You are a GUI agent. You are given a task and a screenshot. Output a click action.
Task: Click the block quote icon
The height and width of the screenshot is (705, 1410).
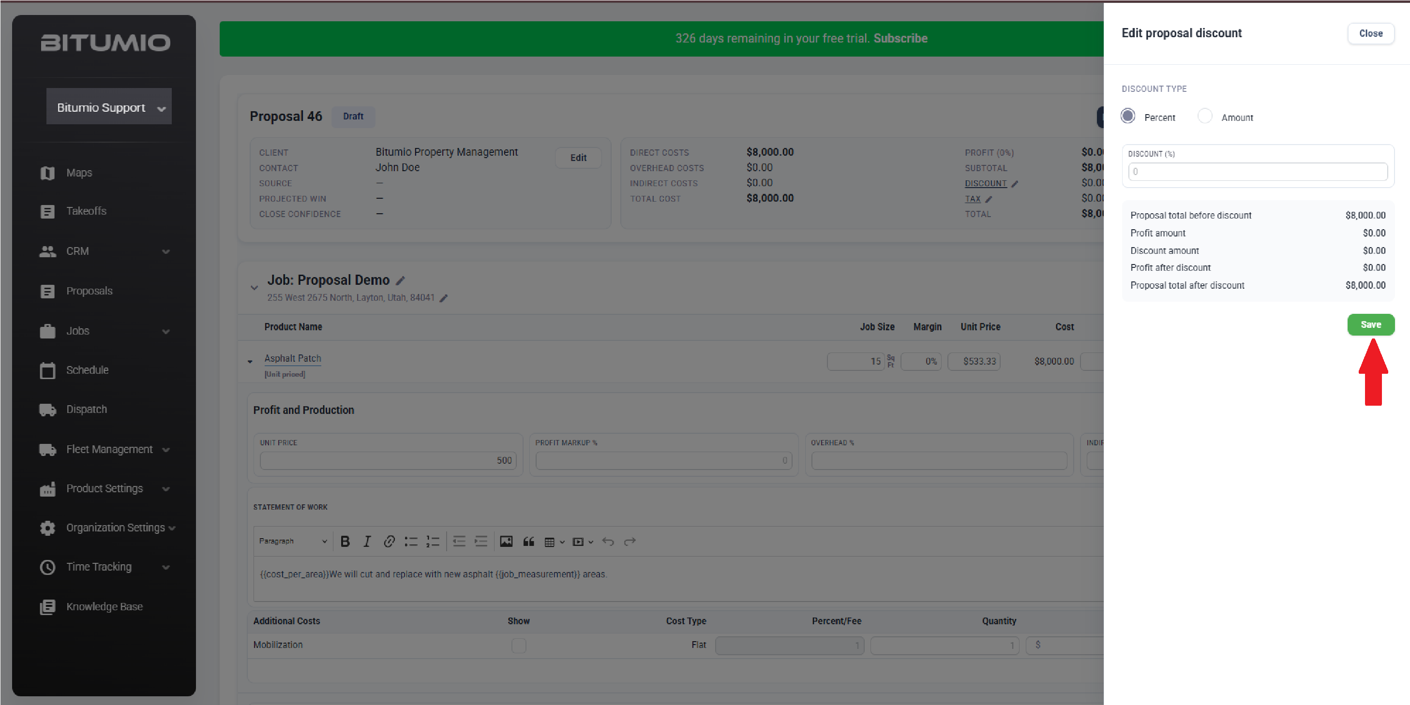tap(528, 542)
